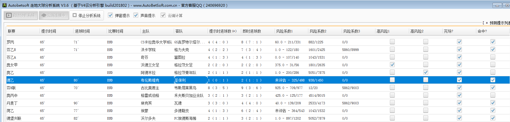Click the Autobetsoft app icon in title bar
The width and height of the screenshot is (510, 122).
click(x=4, y=5)
